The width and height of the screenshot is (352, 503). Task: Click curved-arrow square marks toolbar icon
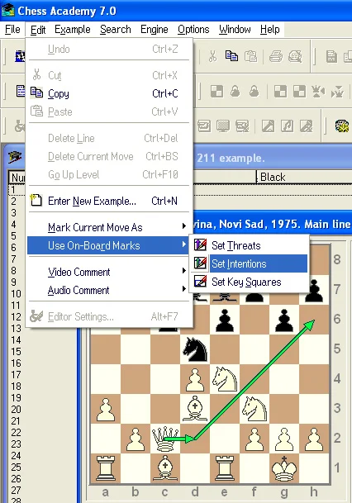point(287,126)
